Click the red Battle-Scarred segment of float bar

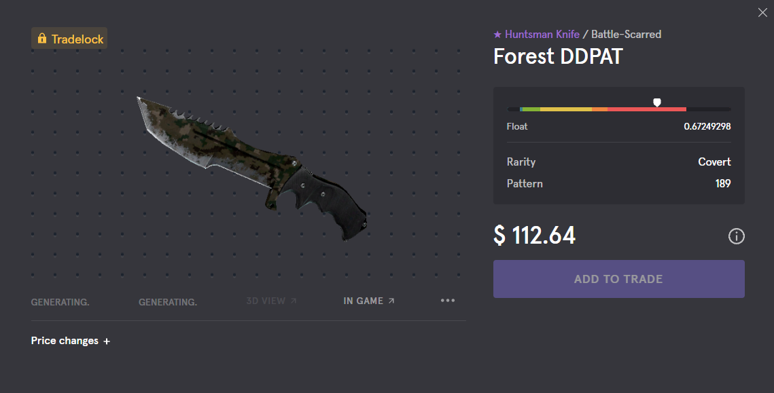click(647, 109)
